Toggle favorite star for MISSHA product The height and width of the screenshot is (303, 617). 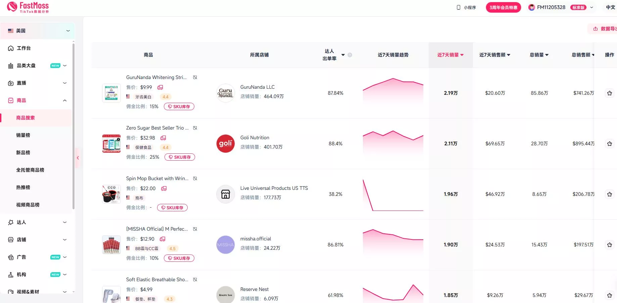coord(609,245)
